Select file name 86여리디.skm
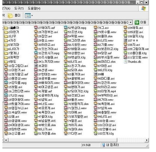This screenshot has width=156, height=152. pos(107,62)
